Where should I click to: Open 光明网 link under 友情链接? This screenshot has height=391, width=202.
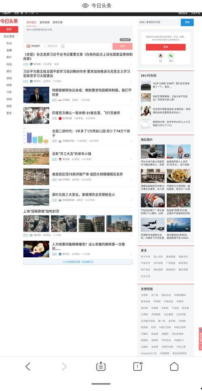pos(144,295)
